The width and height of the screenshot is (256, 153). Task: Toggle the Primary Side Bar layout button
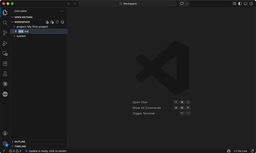240,4
